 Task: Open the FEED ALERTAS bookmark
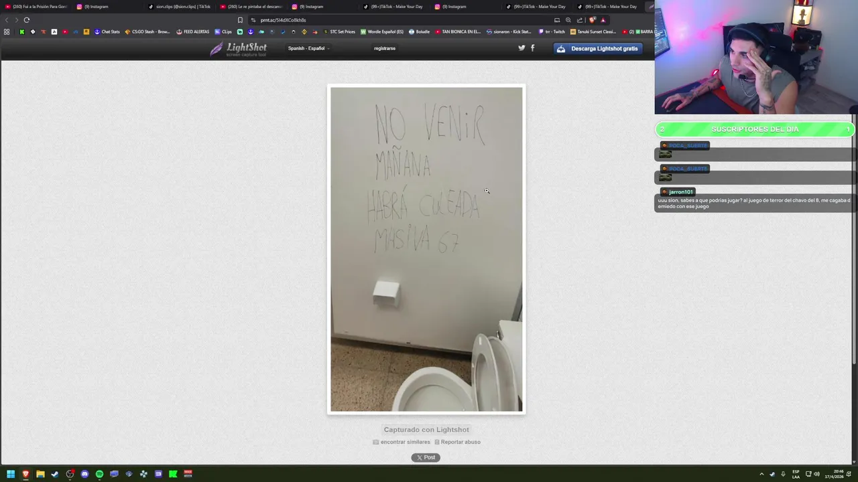[193, 31]
